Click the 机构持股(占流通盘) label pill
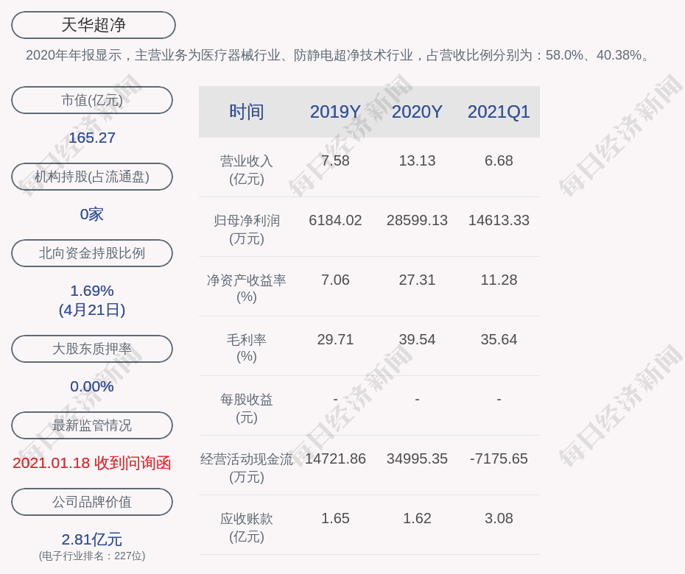The height and width of the screenshot is (574, 685). coord(92,177)
